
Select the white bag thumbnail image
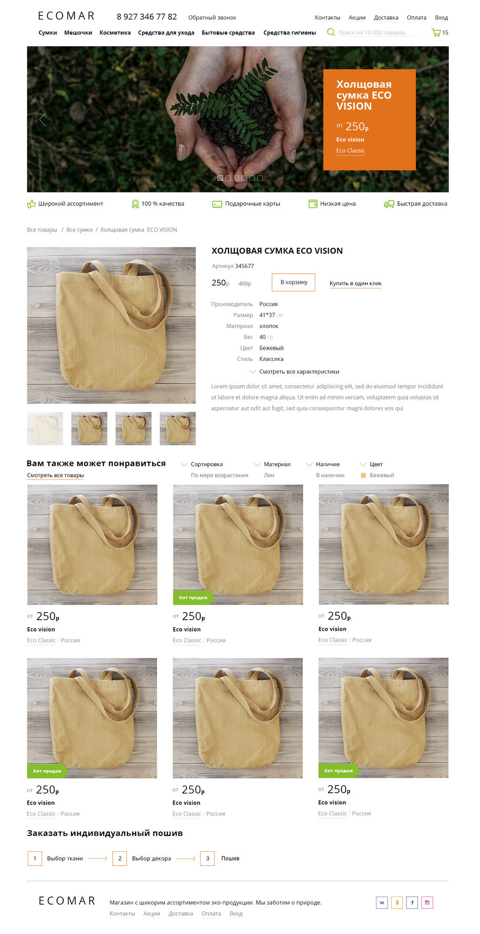point(45,428)
